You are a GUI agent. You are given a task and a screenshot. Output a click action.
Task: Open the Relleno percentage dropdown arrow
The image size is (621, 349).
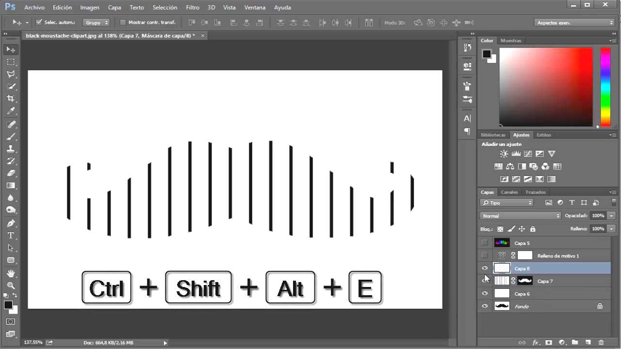[x=612, y=229]
